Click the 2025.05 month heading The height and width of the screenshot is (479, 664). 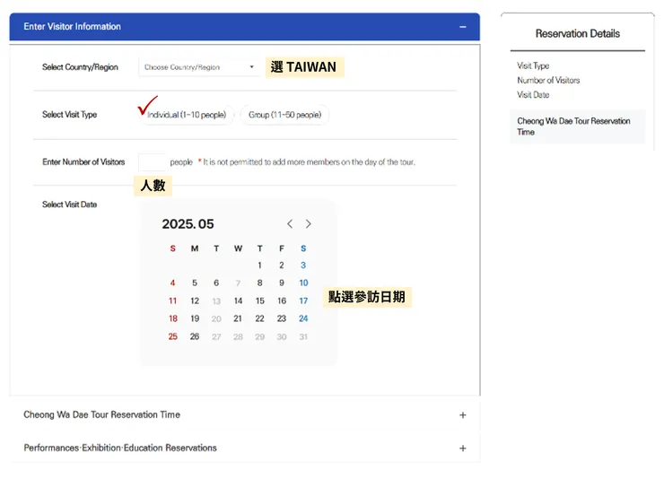coord(188,224)
